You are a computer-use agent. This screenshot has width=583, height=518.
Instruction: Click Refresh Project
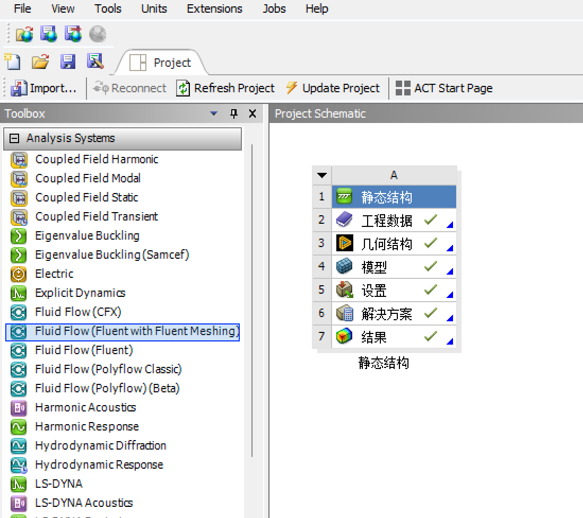coord(225,88)
